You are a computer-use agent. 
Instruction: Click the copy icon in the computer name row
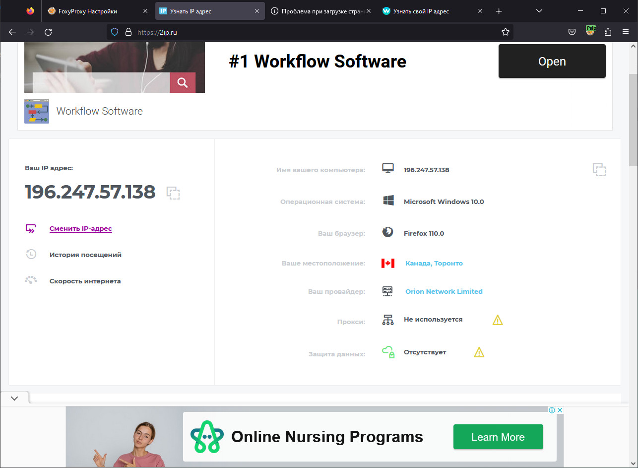[599, 170]
